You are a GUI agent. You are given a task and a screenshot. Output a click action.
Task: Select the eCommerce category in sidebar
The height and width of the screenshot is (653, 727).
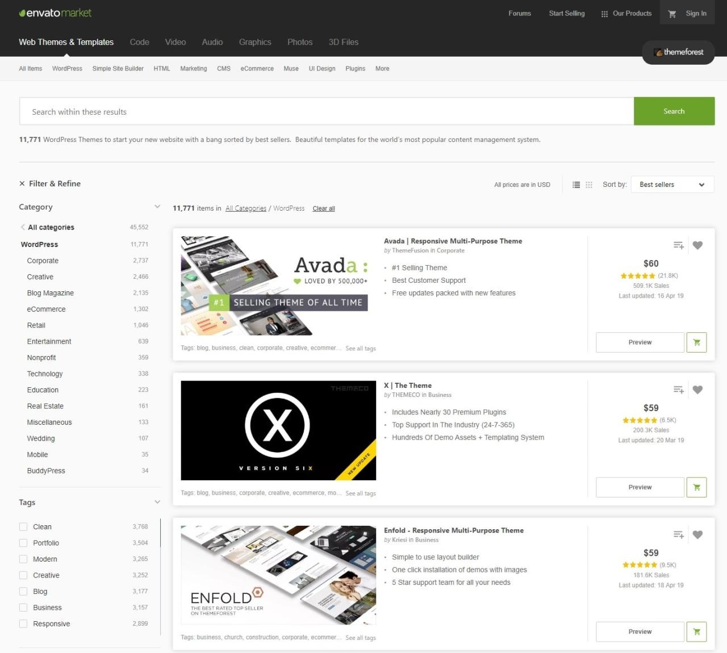tap(46, 309)
